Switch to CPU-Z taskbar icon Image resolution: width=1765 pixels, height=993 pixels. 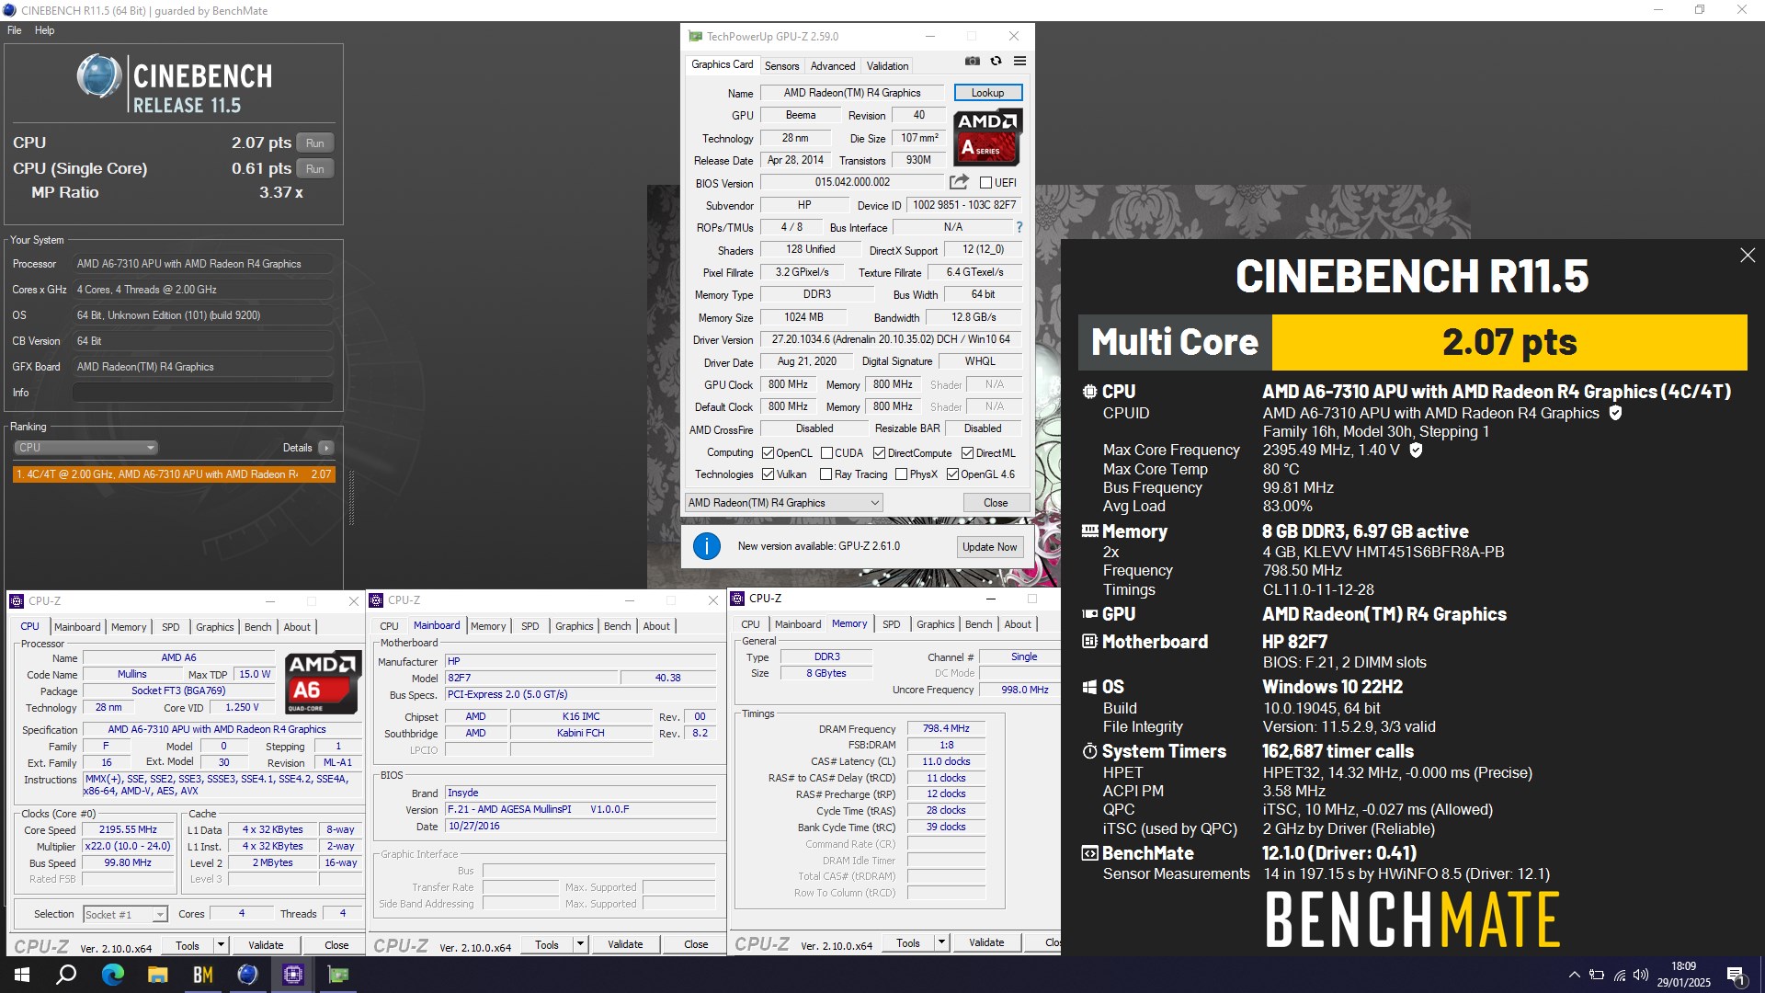pyautogui.click(x=292, y=975)
